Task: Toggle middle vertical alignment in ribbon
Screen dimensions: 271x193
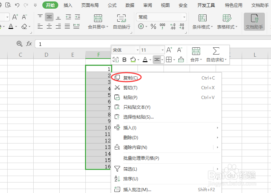Action: (x=49, y=17)
